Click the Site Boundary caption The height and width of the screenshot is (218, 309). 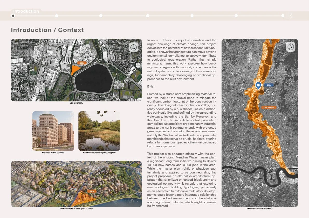pos(77,103)
